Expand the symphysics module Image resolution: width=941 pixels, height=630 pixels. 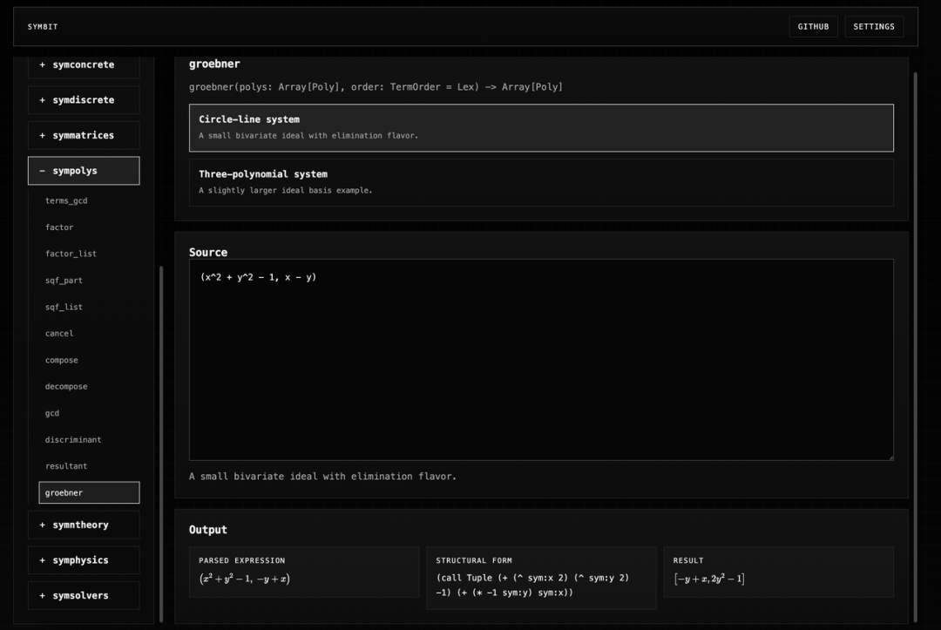click(84, 560)
